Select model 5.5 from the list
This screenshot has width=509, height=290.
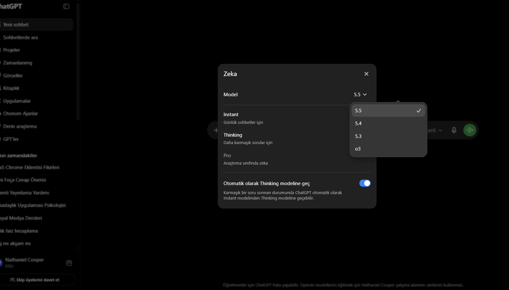tap(388, 111)
